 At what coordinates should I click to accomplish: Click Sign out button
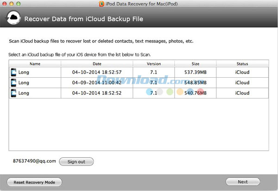pyautogui.click(x=76, y=161)
